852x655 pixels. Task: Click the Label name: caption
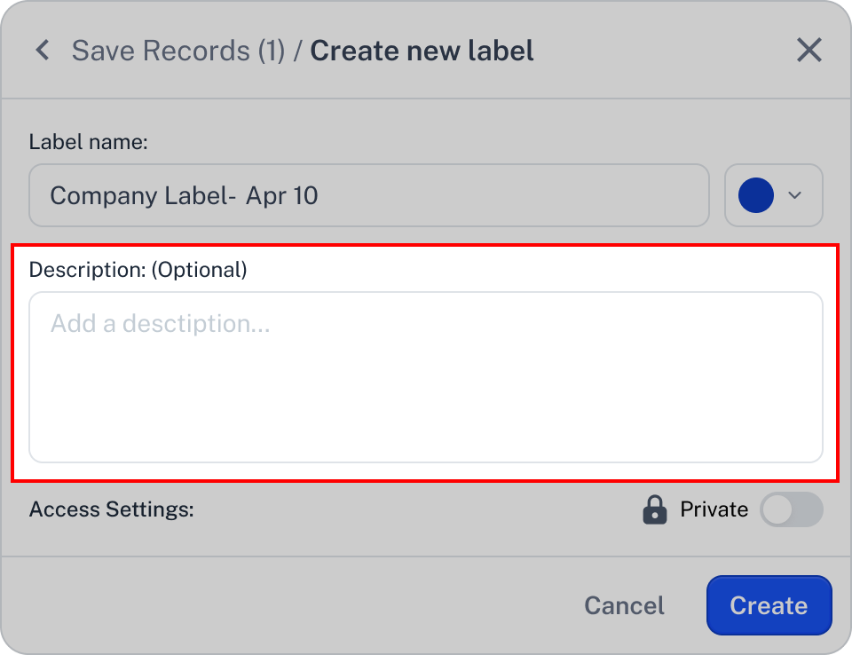(x=88, y=142)
